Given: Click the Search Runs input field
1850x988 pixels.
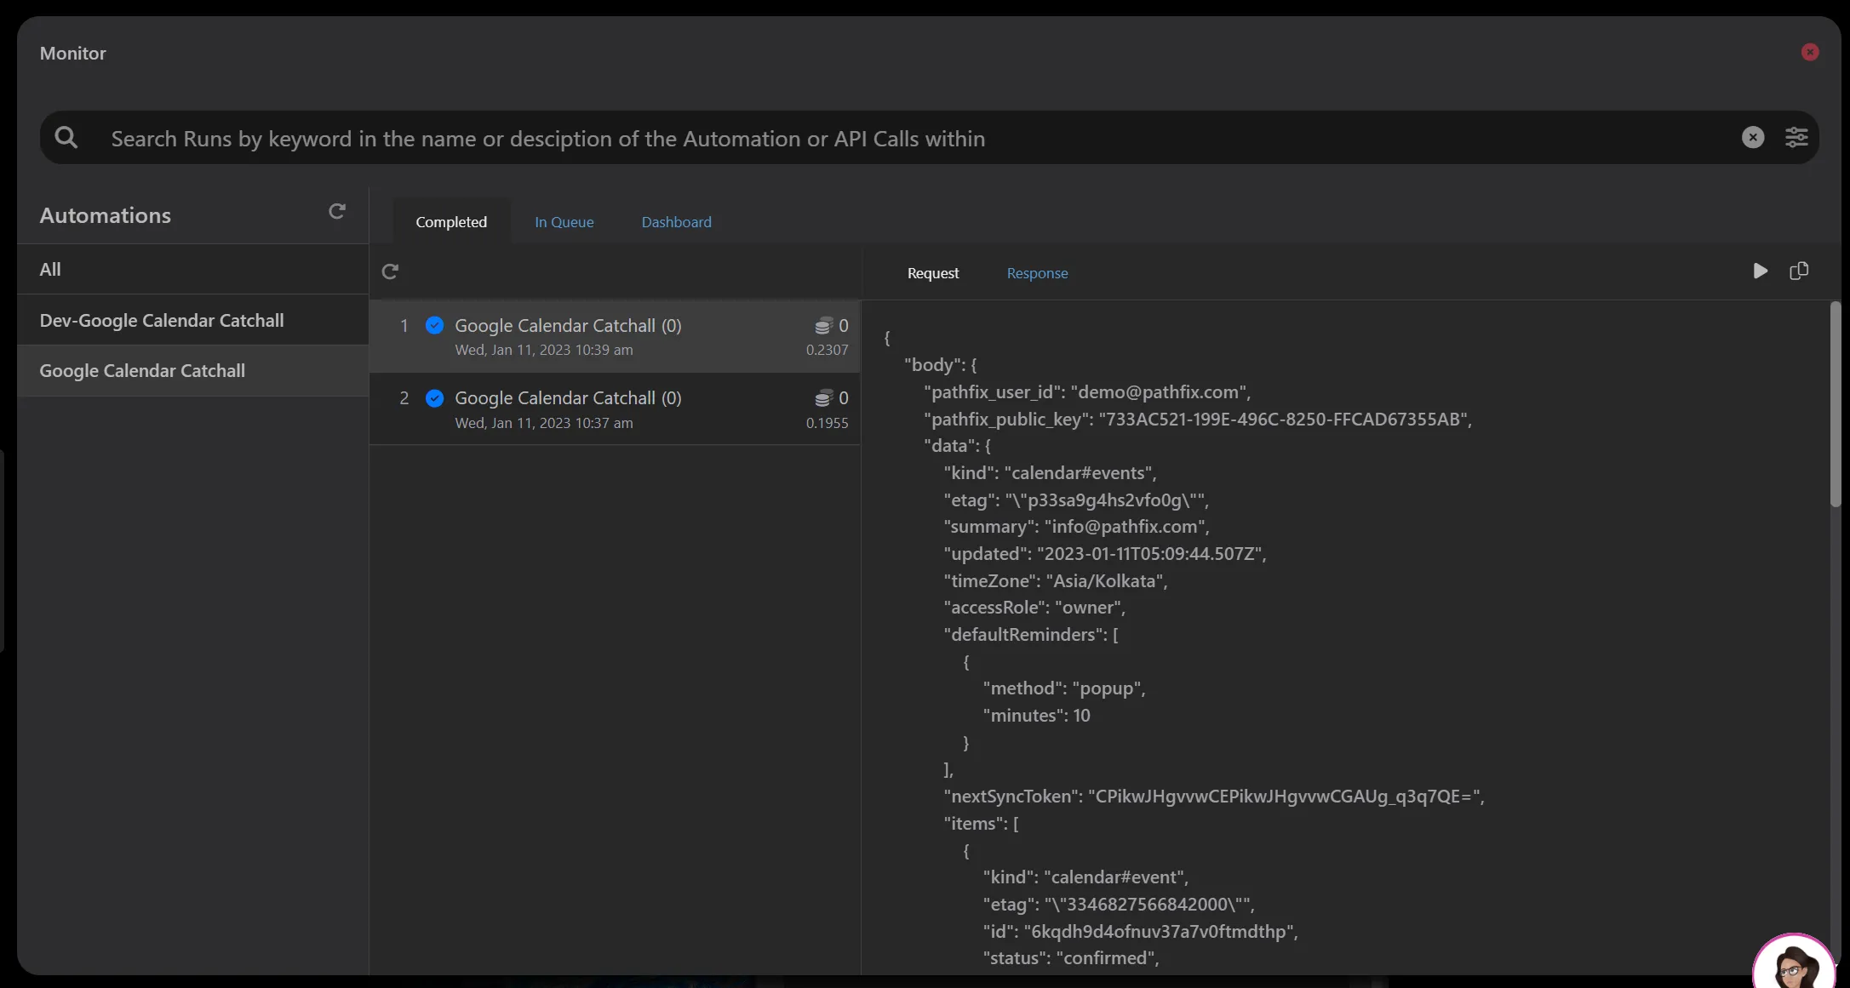Looking at the screenshot, I should (919, 138).
